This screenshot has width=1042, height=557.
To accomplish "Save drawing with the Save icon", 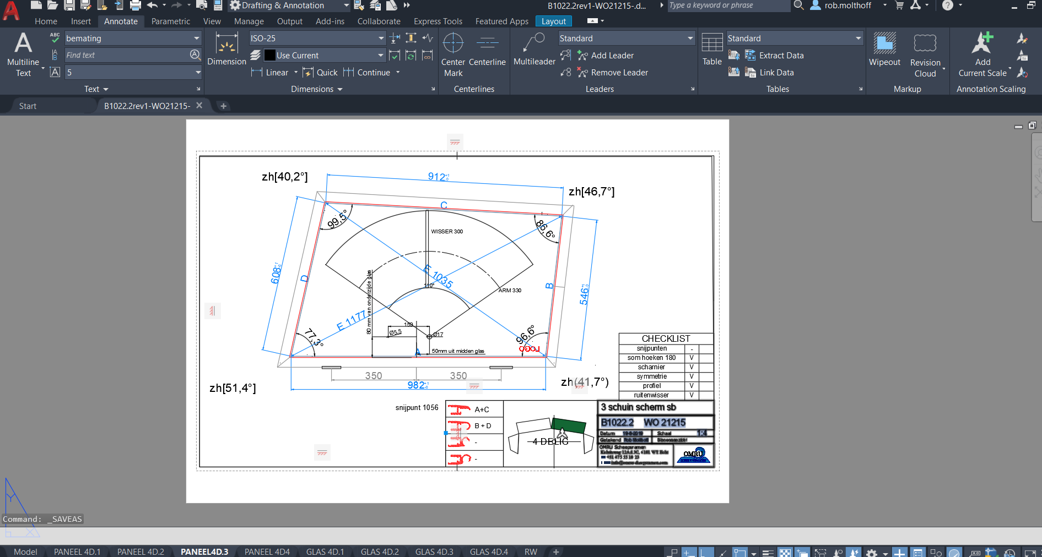I will tap(69, 6).
